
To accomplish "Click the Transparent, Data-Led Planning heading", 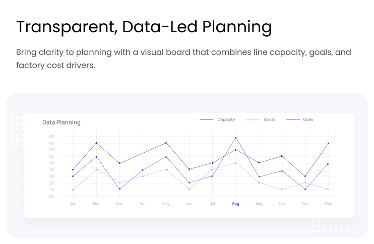I will coord(144,27).
